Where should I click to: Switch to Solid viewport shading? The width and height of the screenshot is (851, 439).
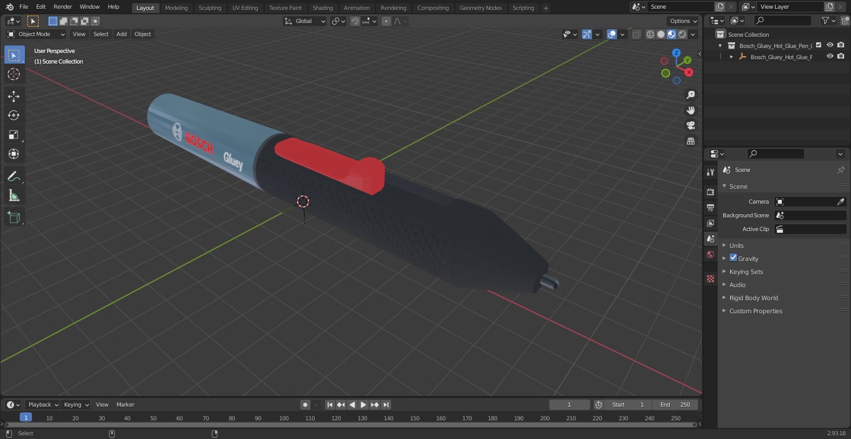660,34
